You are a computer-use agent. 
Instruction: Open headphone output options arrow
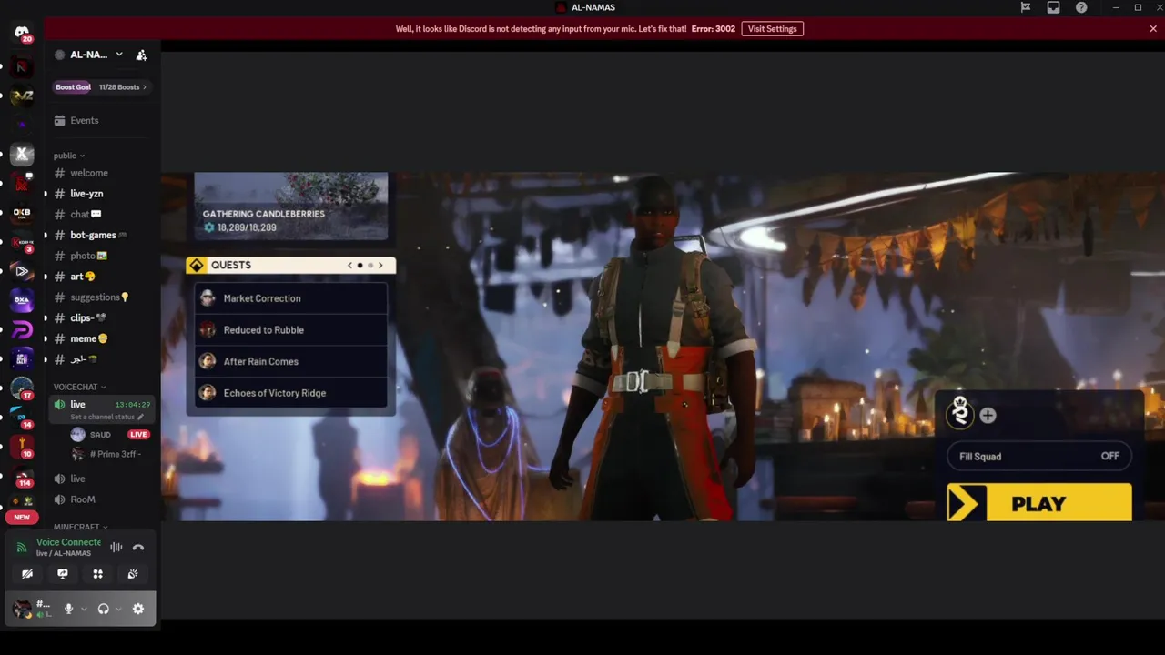(x=118, y=610)
